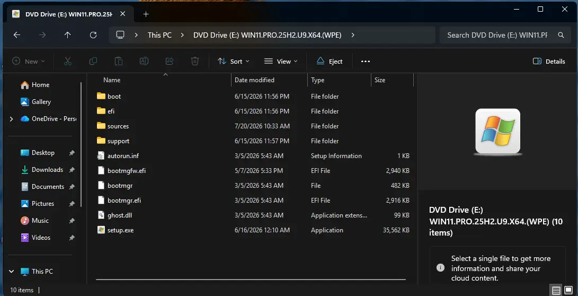578x296 pixels.
Task: Open Pictures in navigation pane
Action: pyautogui.click(x=43, y=204)
